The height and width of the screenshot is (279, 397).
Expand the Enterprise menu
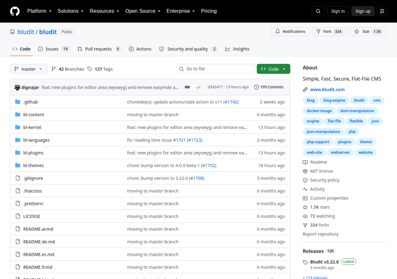click(181, 11)
